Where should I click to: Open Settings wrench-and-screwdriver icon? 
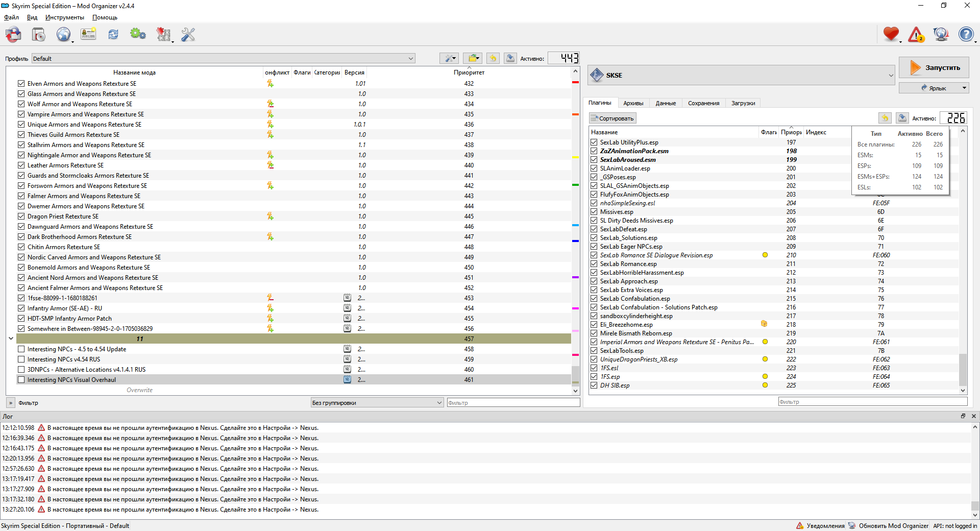pyautogui.click(x=188, y=35)
